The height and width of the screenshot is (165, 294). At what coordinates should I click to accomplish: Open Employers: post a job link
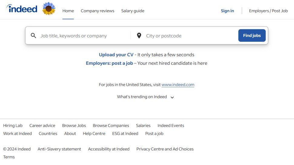tap(109, 63)
